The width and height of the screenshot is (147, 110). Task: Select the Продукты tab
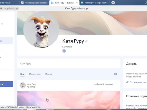35,74
